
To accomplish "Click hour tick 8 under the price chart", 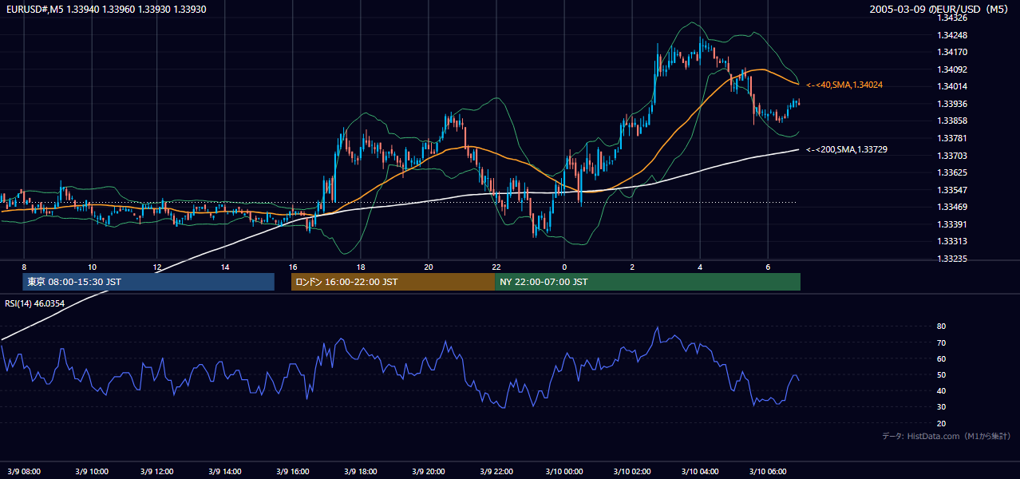I will tap(24, 267).
